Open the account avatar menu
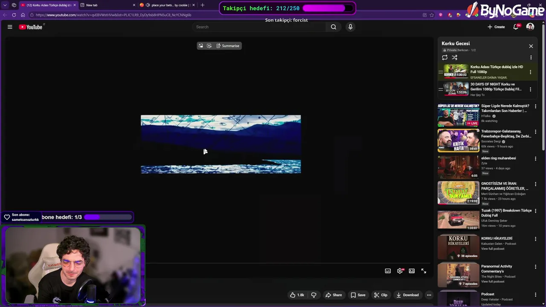The image size is (546, 307). click(530, 27)
